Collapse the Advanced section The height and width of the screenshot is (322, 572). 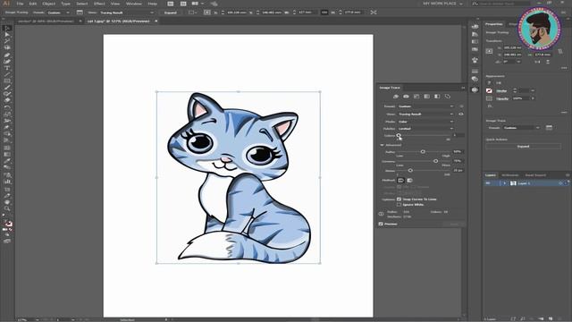pos(383,145)
